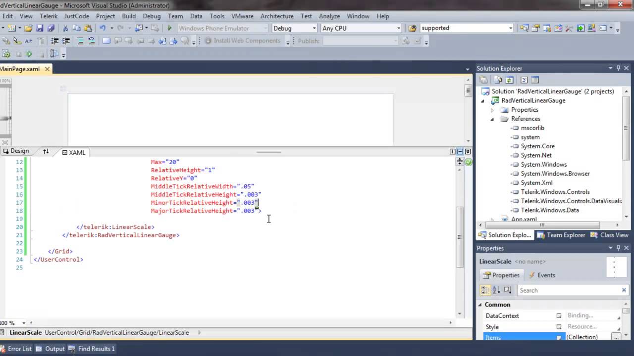The width and height of the screenshot is (634, 356).
Task: Click the Decrease Indent icon
Action: (x=54, y=41)
